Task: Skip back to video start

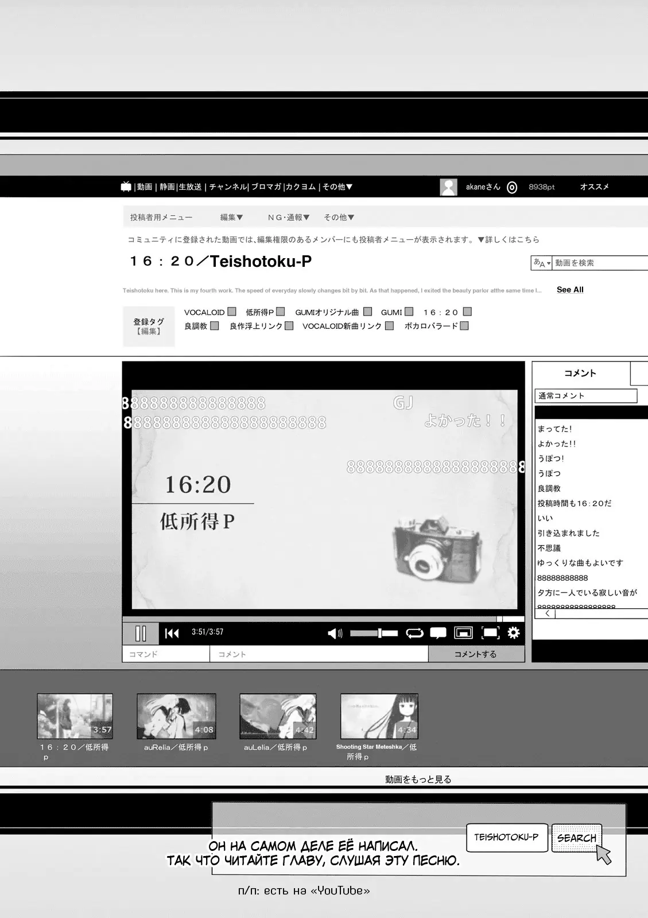Action: 172,633
